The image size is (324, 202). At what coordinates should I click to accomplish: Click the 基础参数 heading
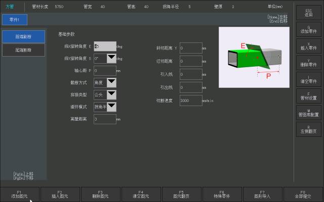[66, 34]
